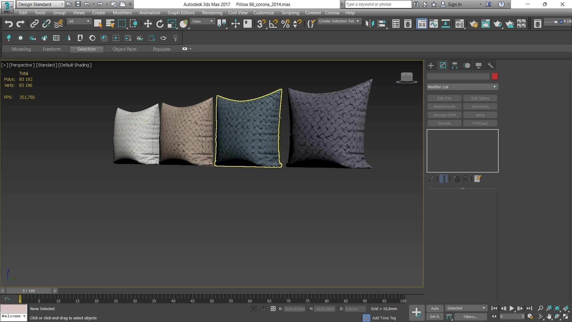Click the Play Animation button
The width and height of the screenshot is (572, 322).
[512, 309]
